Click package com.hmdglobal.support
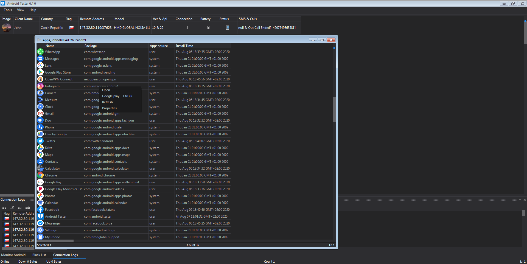 coord(102,237)
